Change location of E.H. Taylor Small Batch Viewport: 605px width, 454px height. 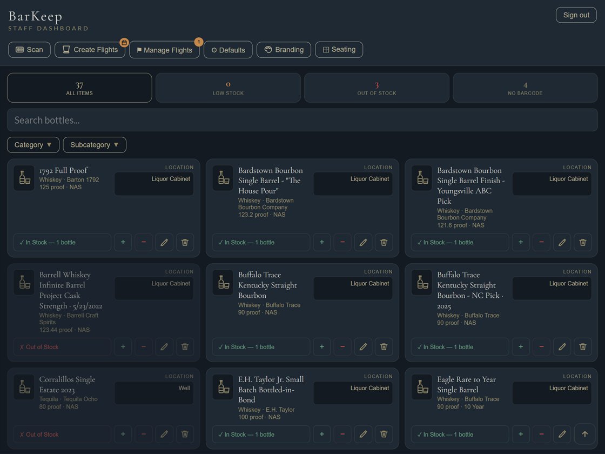pyautogui.click(x=353, y=393)
